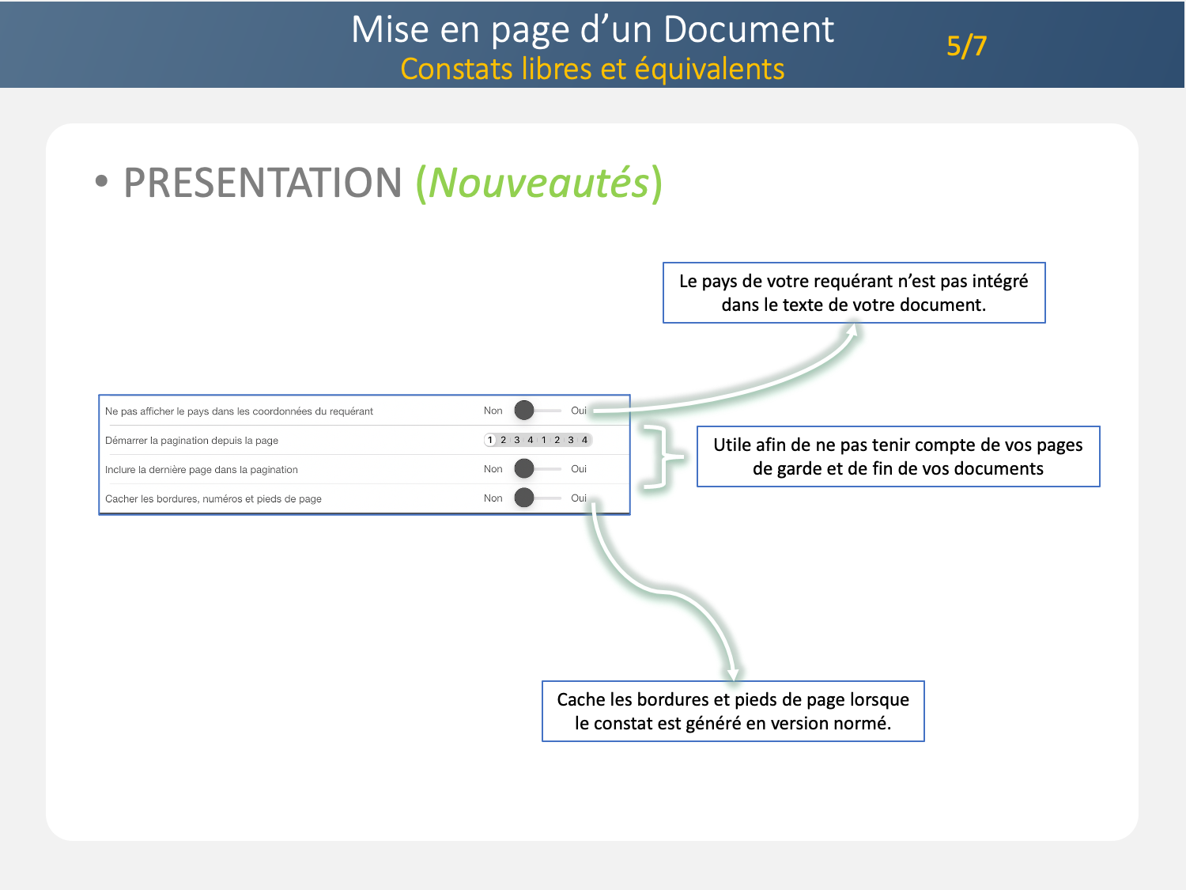Toggle 'Cacher les bordures' switch knob

[x=524, y=498]
